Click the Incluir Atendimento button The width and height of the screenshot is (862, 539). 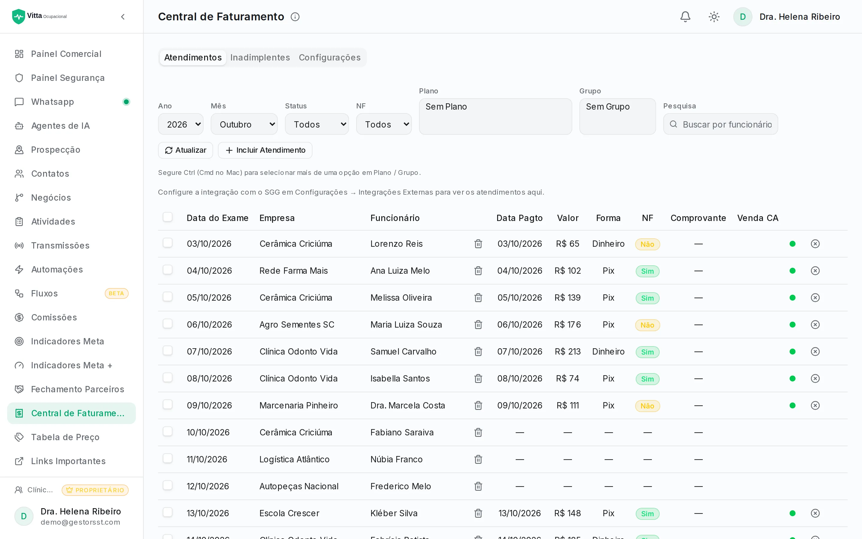tap(265, 150)
